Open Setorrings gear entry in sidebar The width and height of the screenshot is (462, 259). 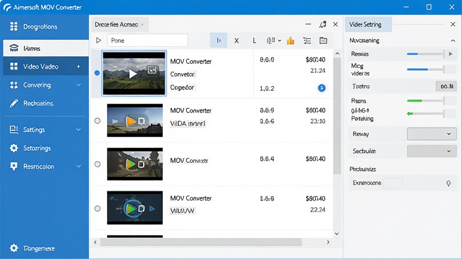[x=46, y=148]
